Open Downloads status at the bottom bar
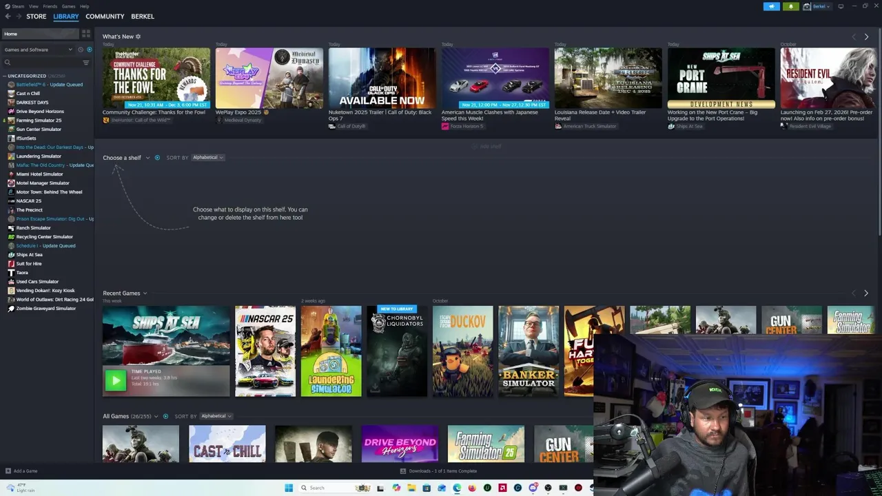The width and height of the screenshot is (882, 496). (x=438, y=471)
